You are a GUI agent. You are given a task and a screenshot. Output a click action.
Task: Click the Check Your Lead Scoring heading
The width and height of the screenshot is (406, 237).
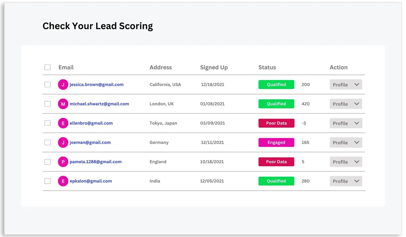[98, 26]
